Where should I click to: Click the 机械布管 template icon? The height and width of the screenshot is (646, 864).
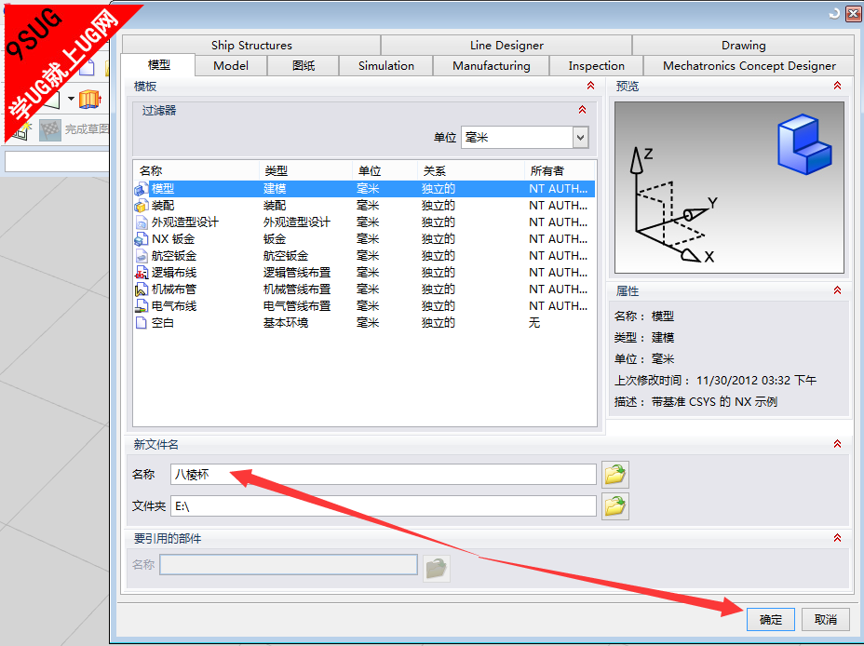click(x=142, y=289)
